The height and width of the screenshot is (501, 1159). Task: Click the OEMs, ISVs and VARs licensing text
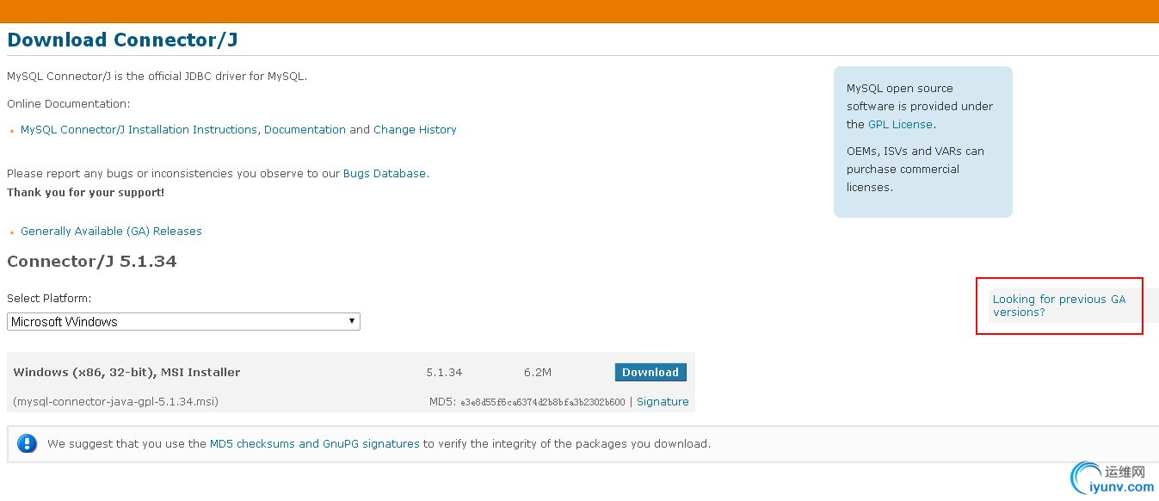915,170
